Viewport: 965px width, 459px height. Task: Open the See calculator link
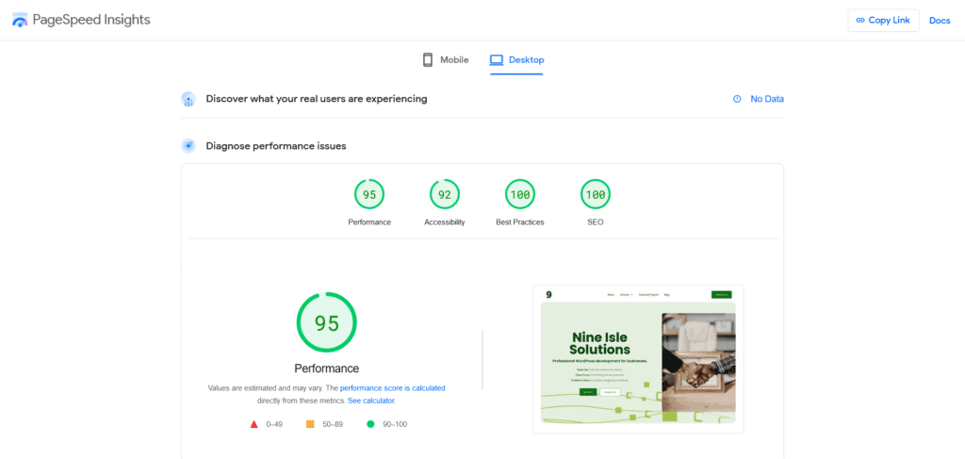(371, 401)
